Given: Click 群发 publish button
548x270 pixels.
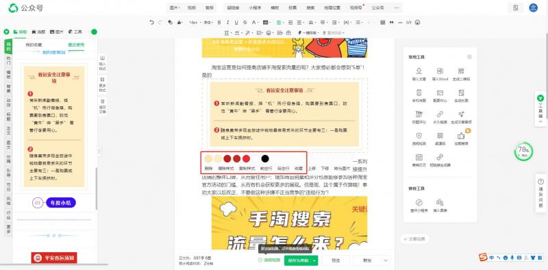Looking at the screenshot, I should pos(367,260).
